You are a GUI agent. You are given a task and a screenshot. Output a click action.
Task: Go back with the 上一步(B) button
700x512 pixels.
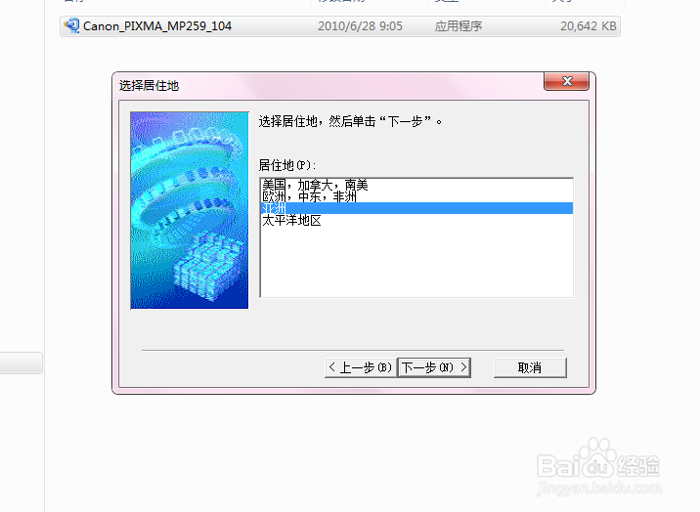(x=361, y=367)
